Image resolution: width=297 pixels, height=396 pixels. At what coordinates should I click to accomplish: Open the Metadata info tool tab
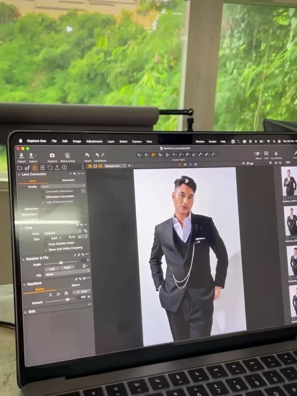[x=65, y=168]
